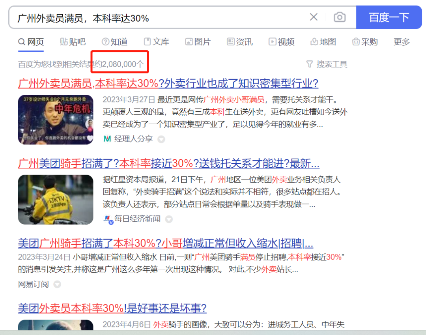Open result 美团外卖员本科率30%!是好事还是坏事?
The height and width of the screenshot is (335, 426).
click(112, 308)
